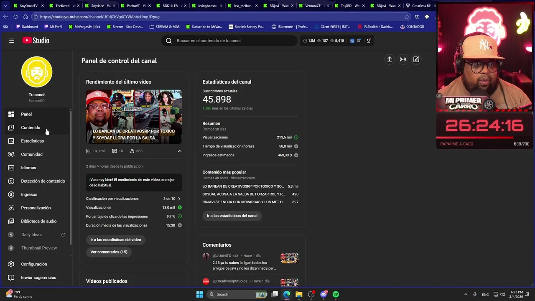Click the search magnifier icon in Studio
The width and height of the screenshot is (535, 301).
point(169,41)
